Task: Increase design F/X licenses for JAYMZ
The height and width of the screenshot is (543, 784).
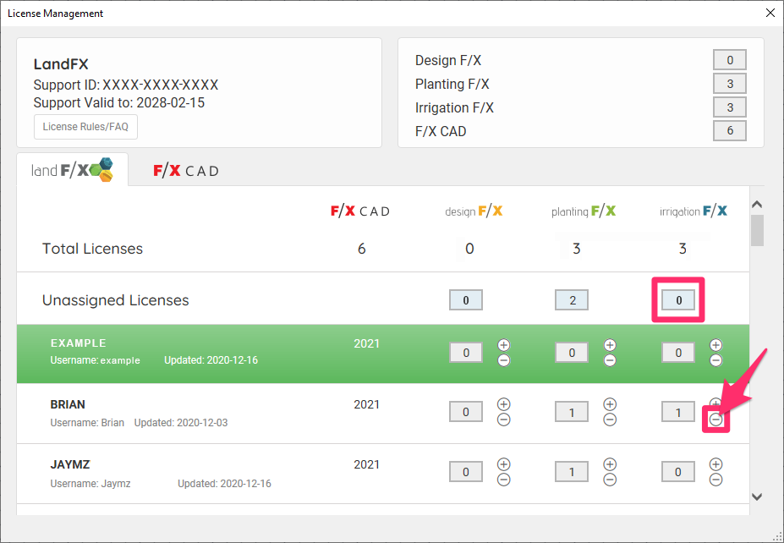Action: tap(503, 464)
